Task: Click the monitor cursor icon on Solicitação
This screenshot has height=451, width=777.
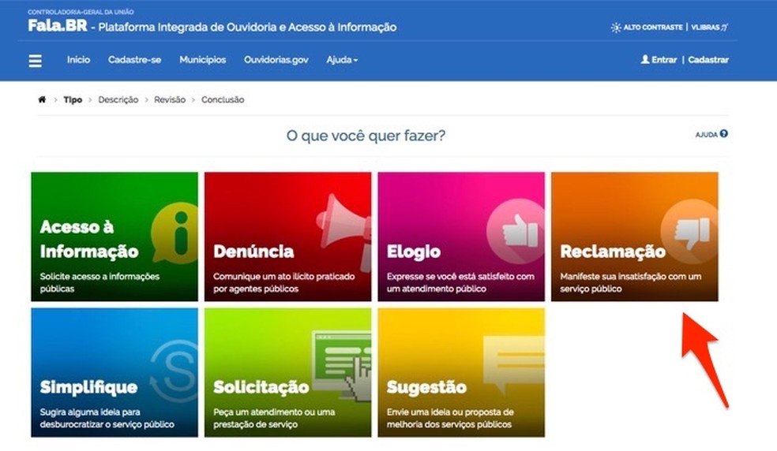Action: pos(342,365)
